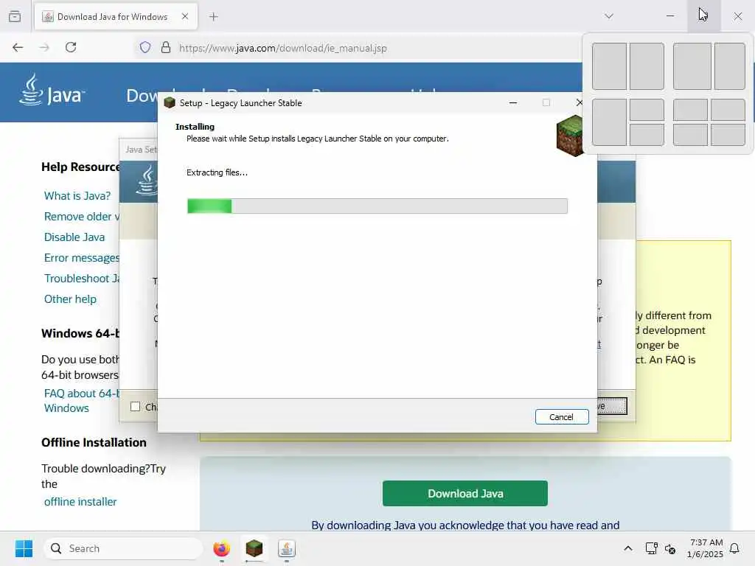Open the Disable Java help link

click(74, 237)
